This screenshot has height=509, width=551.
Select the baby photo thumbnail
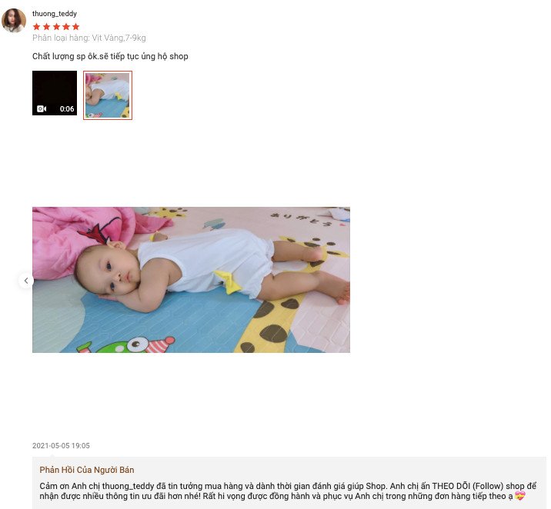coord(108,95)
